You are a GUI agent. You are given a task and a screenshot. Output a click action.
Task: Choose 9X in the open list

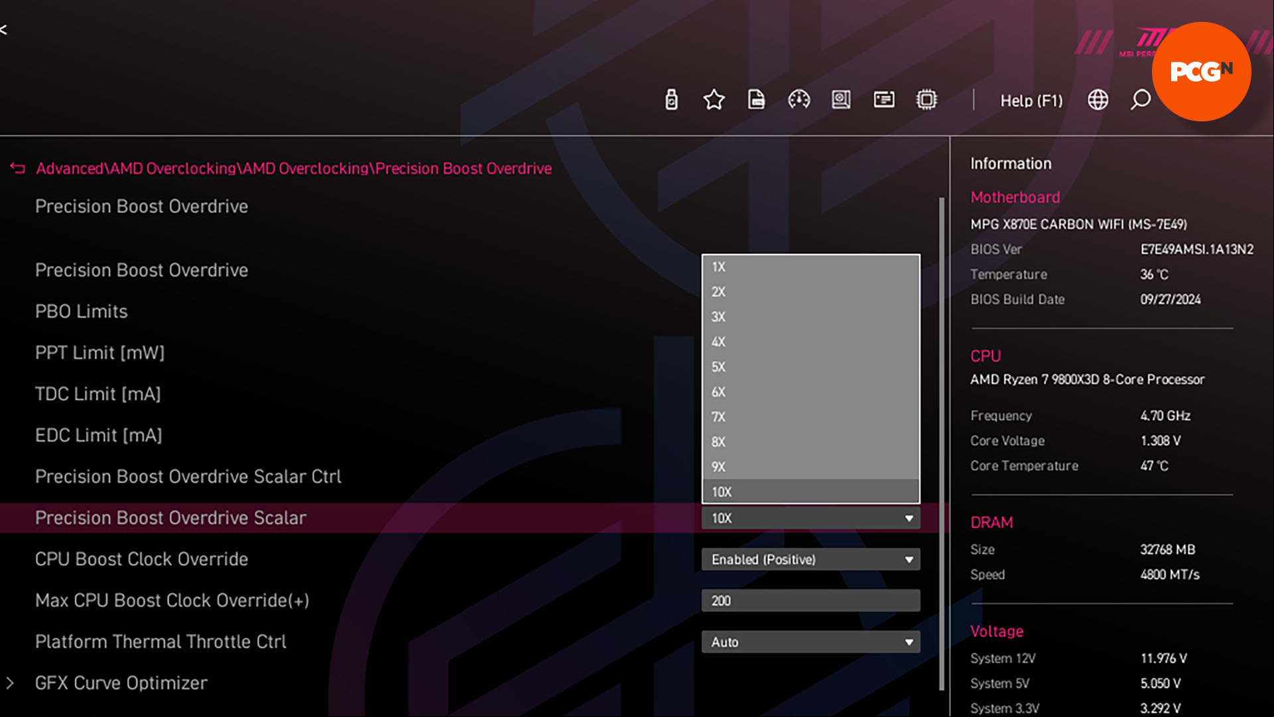(x=810, y=467)
